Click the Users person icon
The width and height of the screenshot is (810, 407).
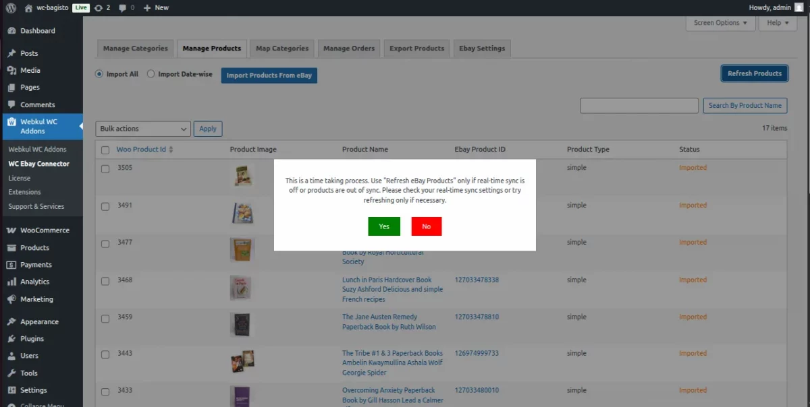[11, 356]
